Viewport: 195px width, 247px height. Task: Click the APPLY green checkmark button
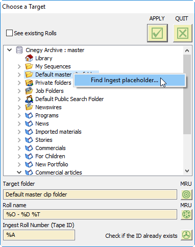[157, 33]
